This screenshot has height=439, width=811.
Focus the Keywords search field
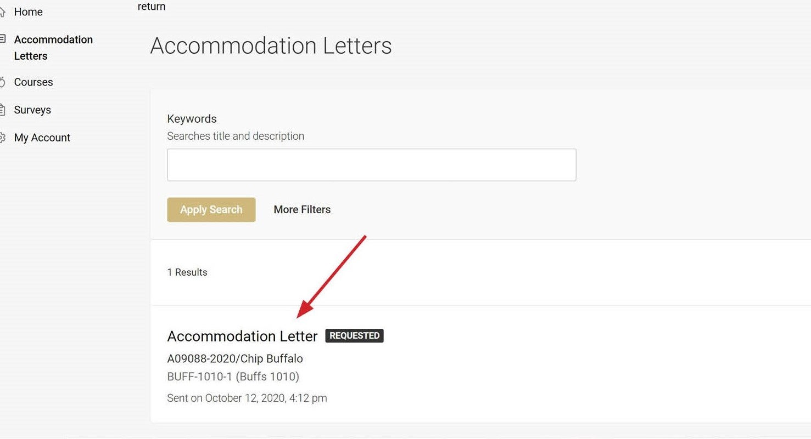(x=371, y=165)
